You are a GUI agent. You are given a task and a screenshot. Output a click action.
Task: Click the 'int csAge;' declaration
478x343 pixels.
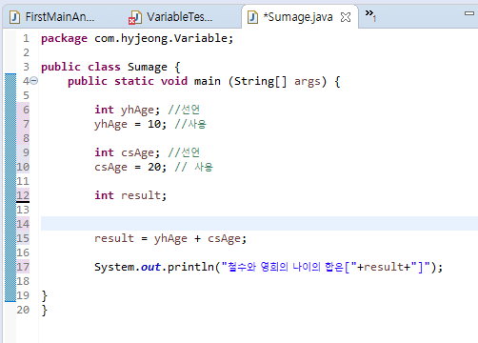[x=127, y=152]
